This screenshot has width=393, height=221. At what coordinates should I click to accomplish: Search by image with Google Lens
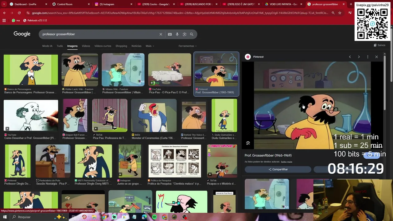pyautogui.click(x=185, y=34)
